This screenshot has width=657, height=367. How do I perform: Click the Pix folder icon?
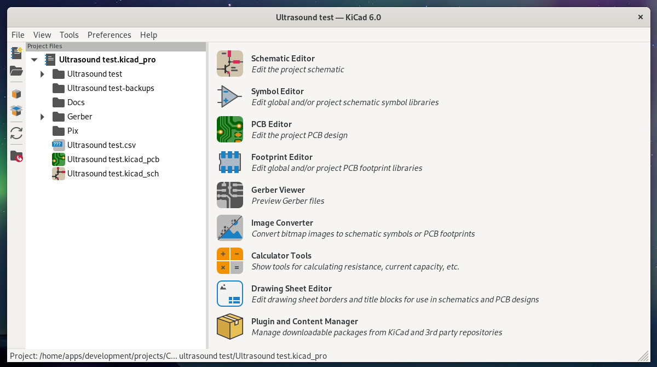coord(59,131)
